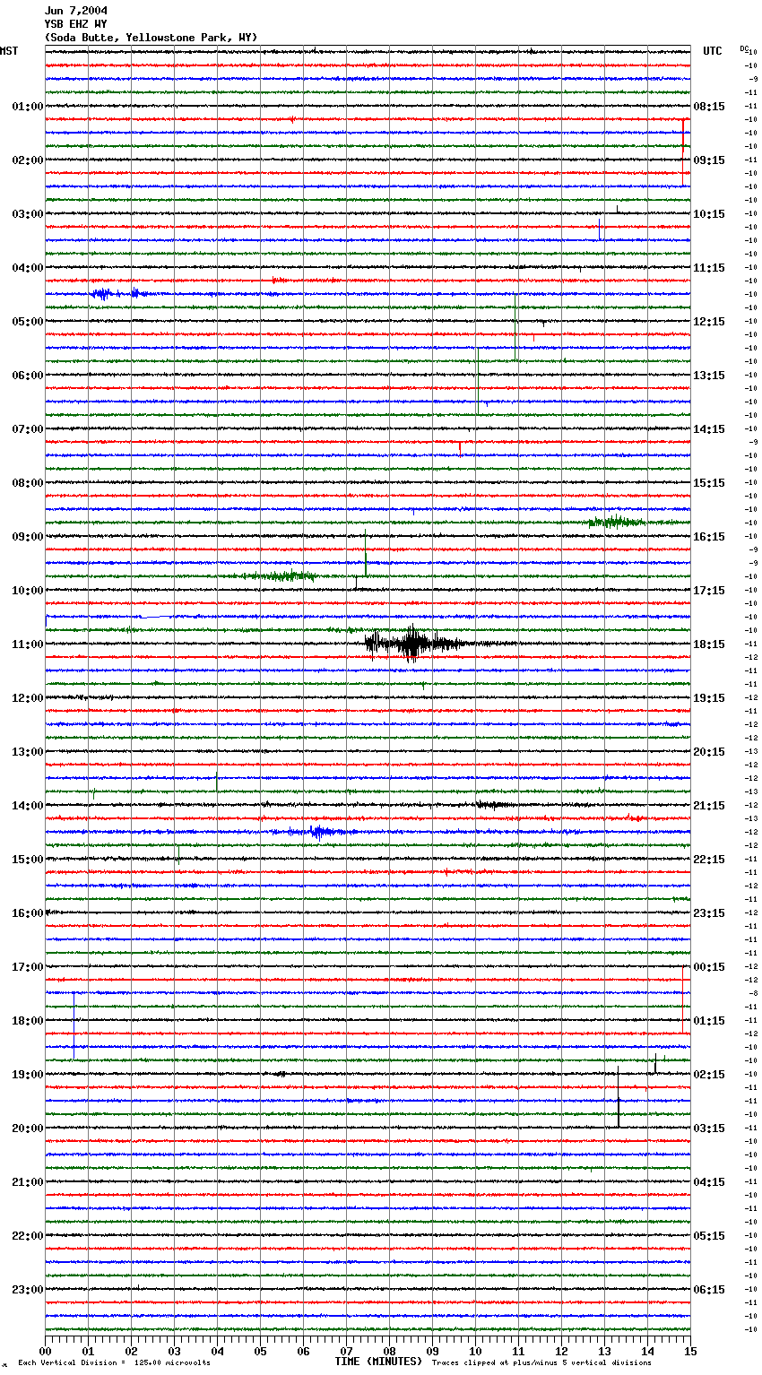The image size is (762, 1375).
Task: Click the "03" tick on the minutes axis
Action: pyautogui.click(x=174, y=1350)
